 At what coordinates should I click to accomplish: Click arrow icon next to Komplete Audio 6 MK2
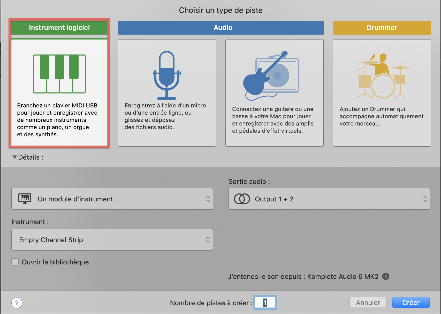tap(386, 276)
